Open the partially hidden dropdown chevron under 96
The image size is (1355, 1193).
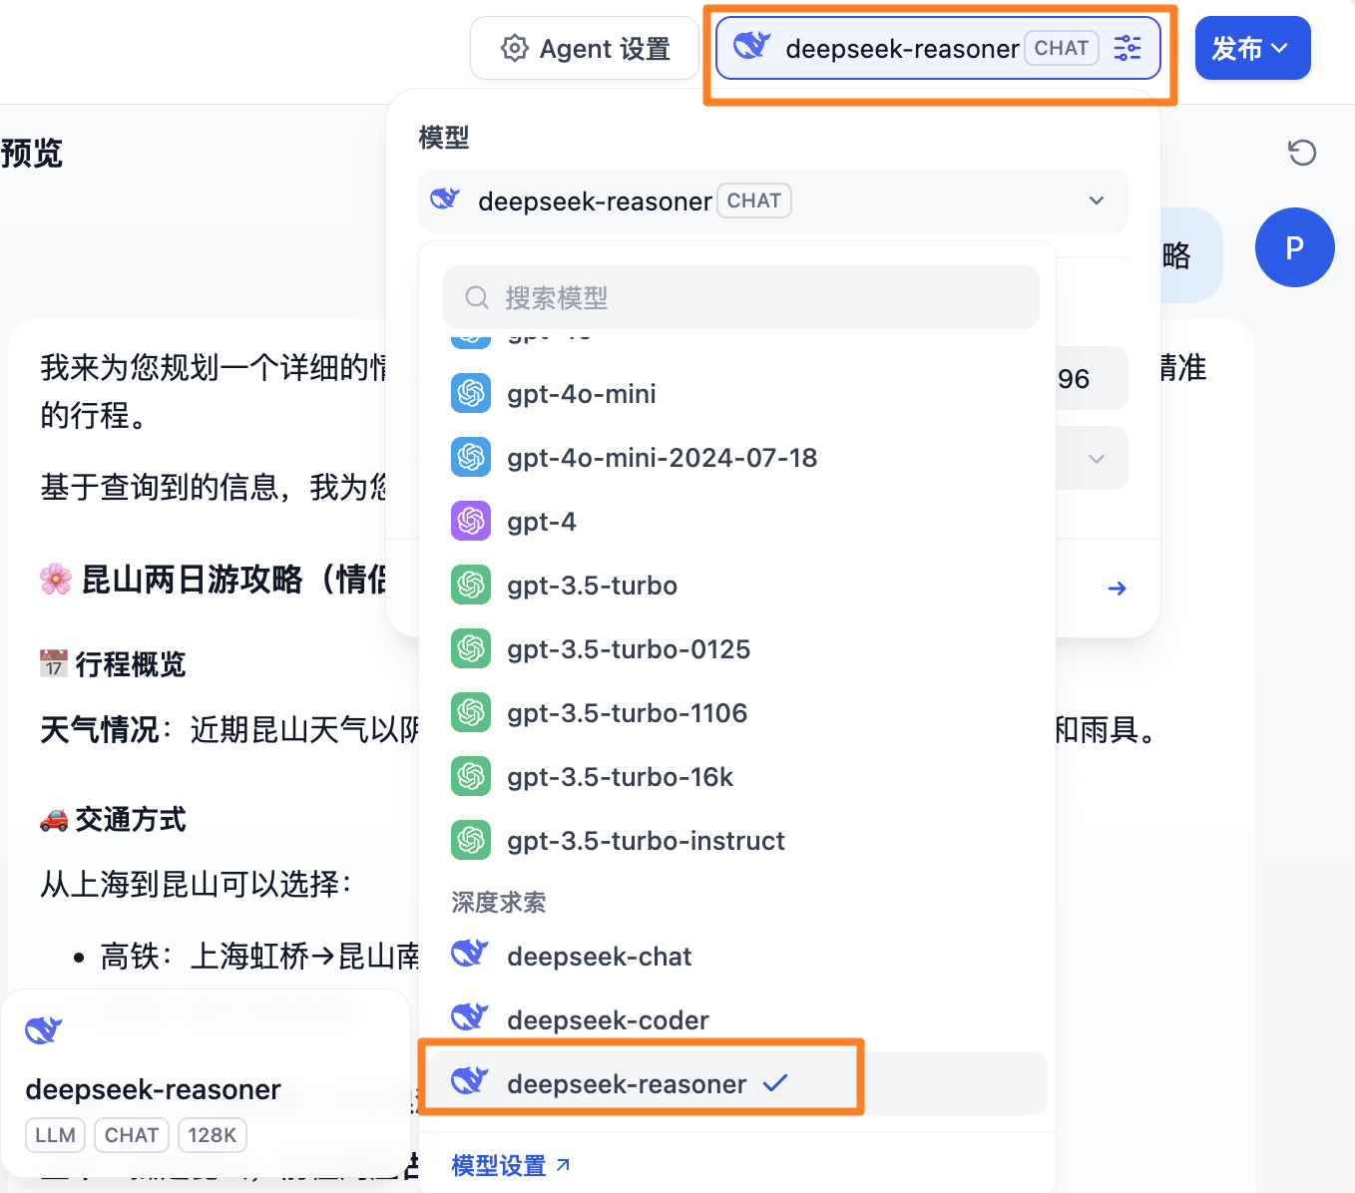pyautogui.click(x=1097, y=459)
